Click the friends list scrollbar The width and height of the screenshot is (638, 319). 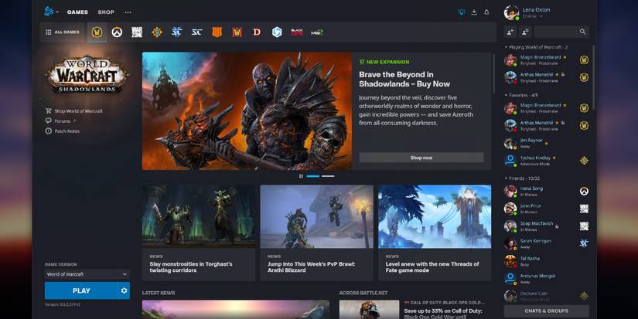tap(593, 77)
